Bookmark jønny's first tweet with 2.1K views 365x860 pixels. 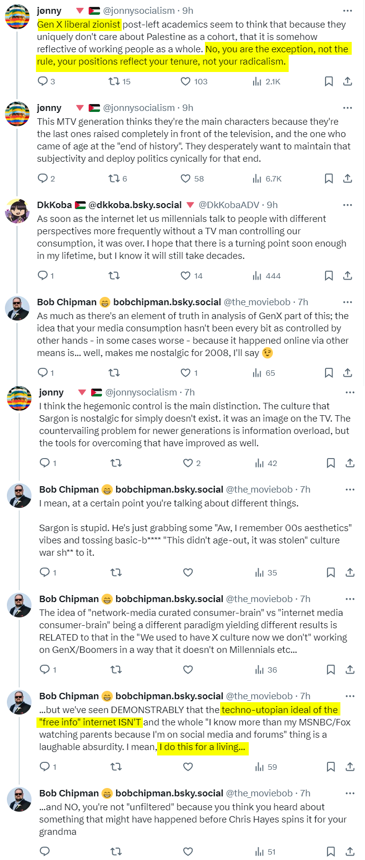[x=329, y=81]
